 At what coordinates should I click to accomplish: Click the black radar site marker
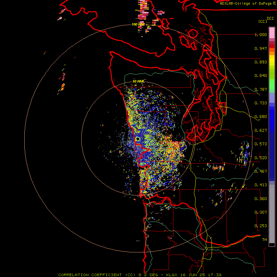click(138, 139)
